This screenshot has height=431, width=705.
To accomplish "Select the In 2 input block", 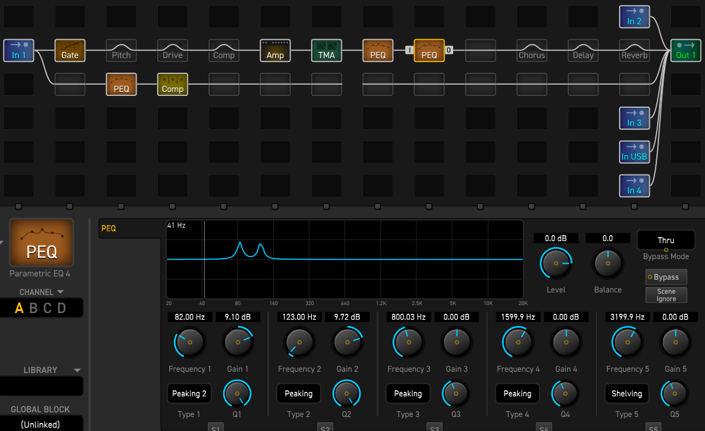I will click(x=634, y=17).
